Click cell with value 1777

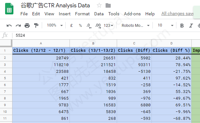(41, 85)
